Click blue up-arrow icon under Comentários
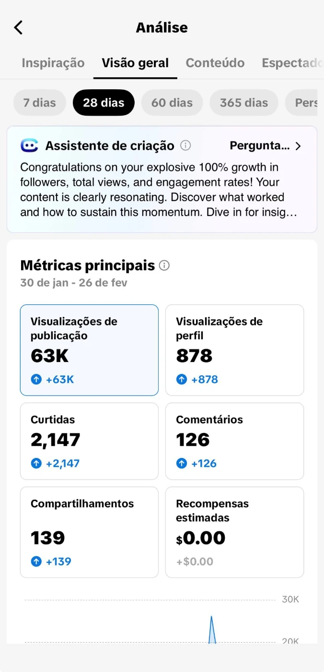This screenshot has width=324, height=672. pos(182,464)
